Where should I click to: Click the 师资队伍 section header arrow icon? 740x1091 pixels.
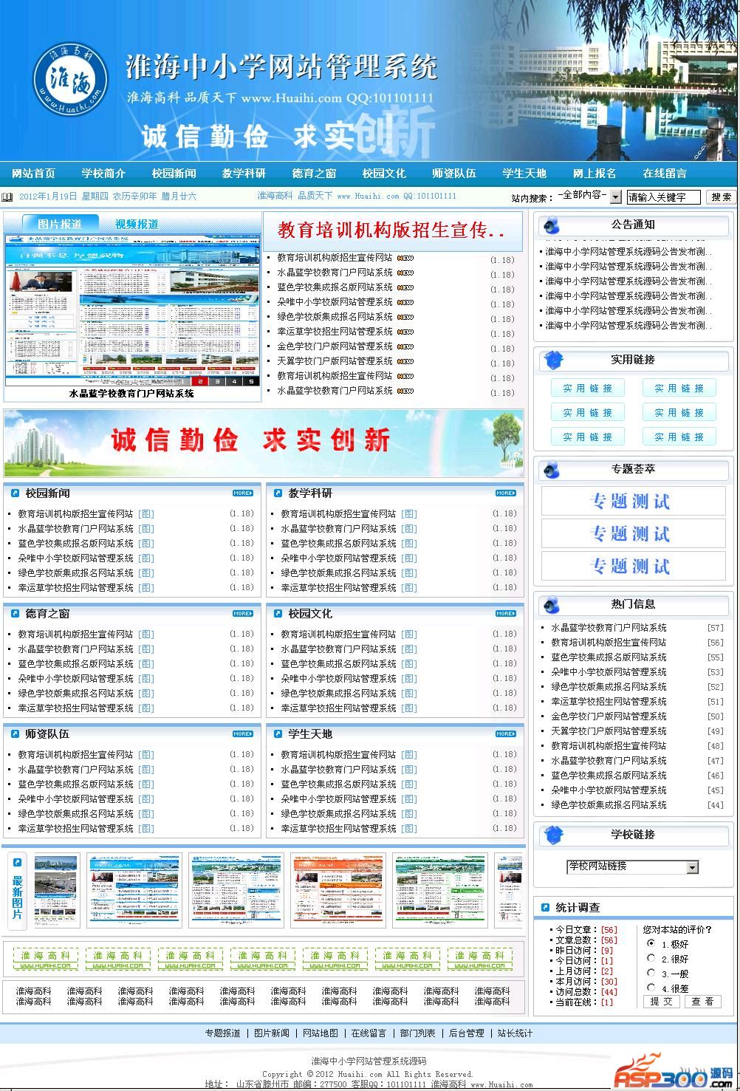coord(15,733)
